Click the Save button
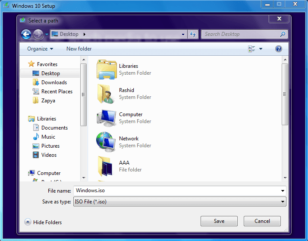Viewport: 308px width, 241px height. point(219,221)
